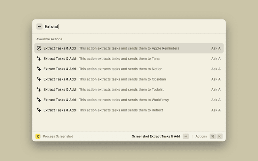
Task: Click the yellow Process Screenshot app icon
Action: pos(38,136)
